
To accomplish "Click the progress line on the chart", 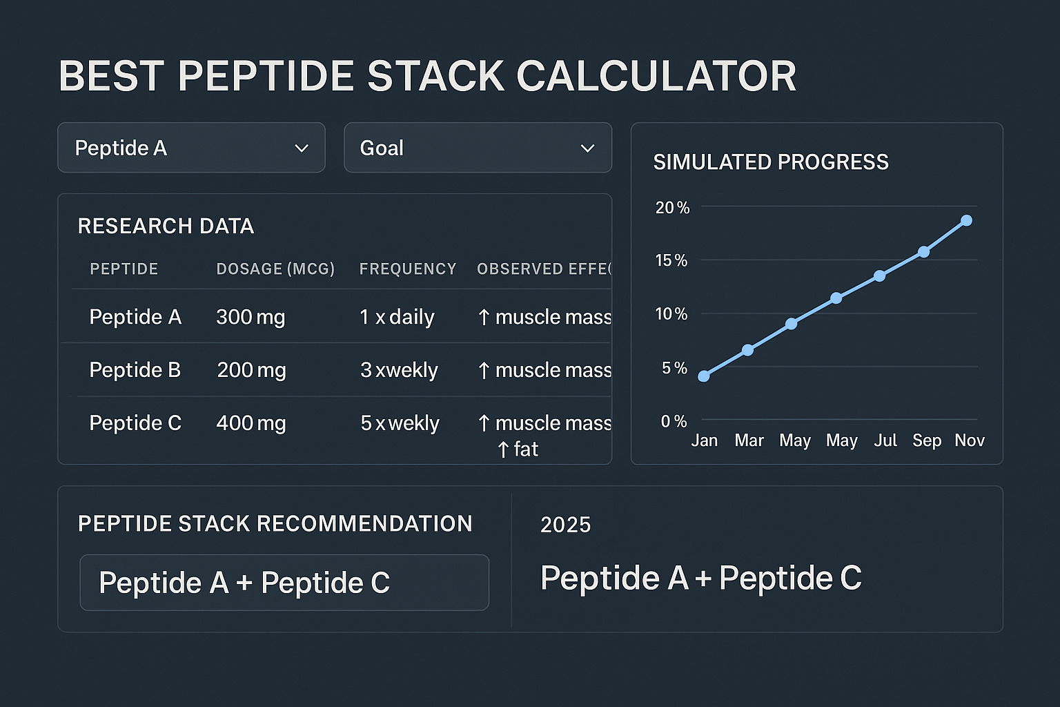I will [x=835, y=297].
